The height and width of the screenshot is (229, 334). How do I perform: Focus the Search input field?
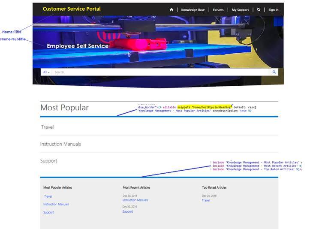point(161,72)
